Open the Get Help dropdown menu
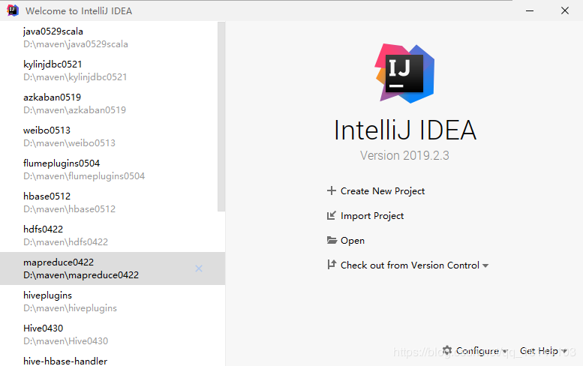This screenshot has width=583, height=366. pyautogui.click(x=542, y=350)
